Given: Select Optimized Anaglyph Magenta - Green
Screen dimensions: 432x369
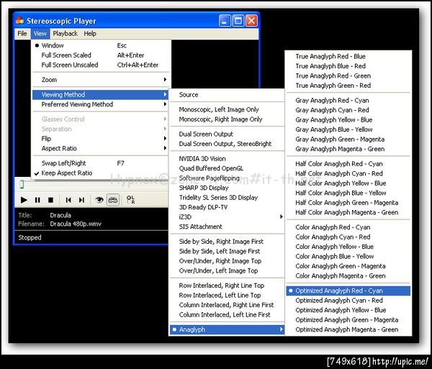Looking at the screenshot, I should (x=348, y=329).
